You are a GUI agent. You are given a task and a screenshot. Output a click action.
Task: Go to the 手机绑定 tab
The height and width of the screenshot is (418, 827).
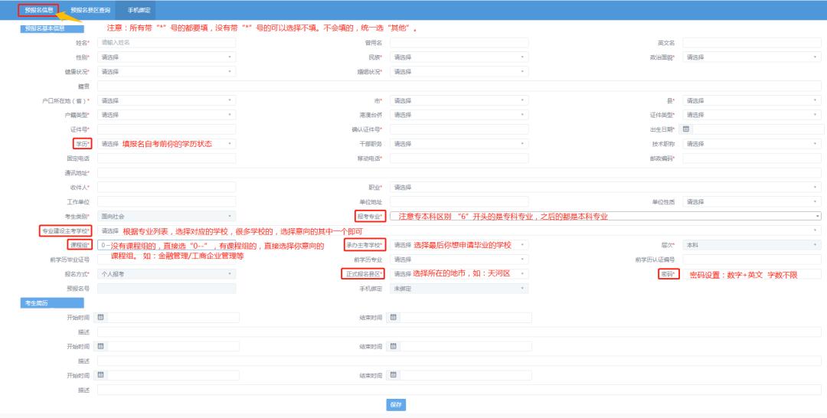(x=138, y=10)
